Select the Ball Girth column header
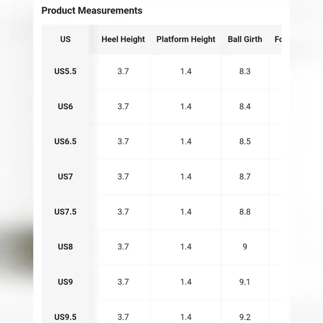Viewport: 323px width, 323px height. tap(244, 39)
